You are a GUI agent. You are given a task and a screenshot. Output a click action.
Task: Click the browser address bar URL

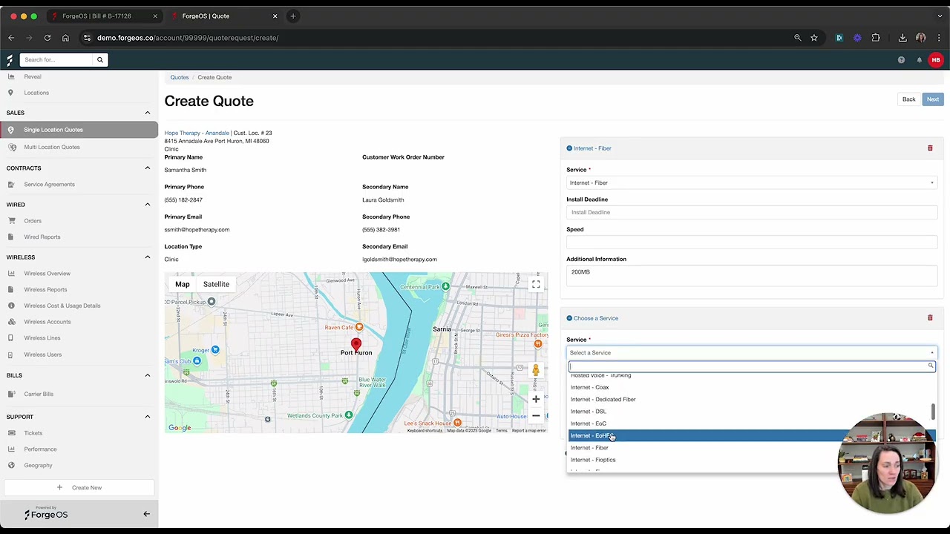click(x=188, y=38)
